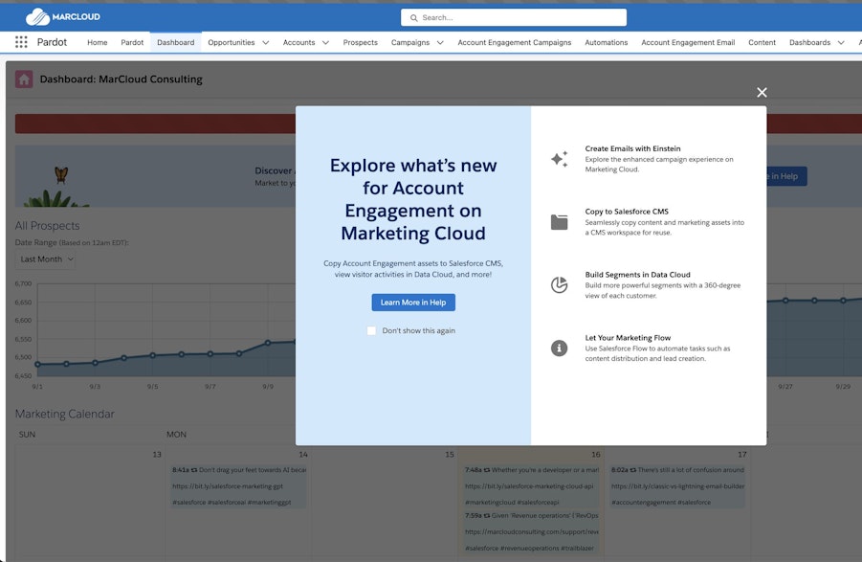862x562 pixels.
Task: Expand the Opportunities tab chevron
Action: pos(266,42)
